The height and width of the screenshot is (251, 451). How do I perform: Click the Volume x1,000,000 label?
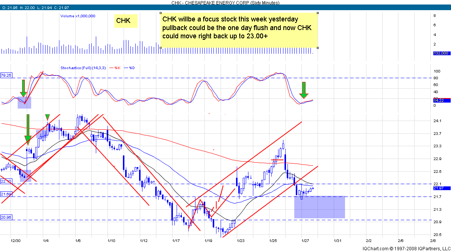(x=78, y=16)
